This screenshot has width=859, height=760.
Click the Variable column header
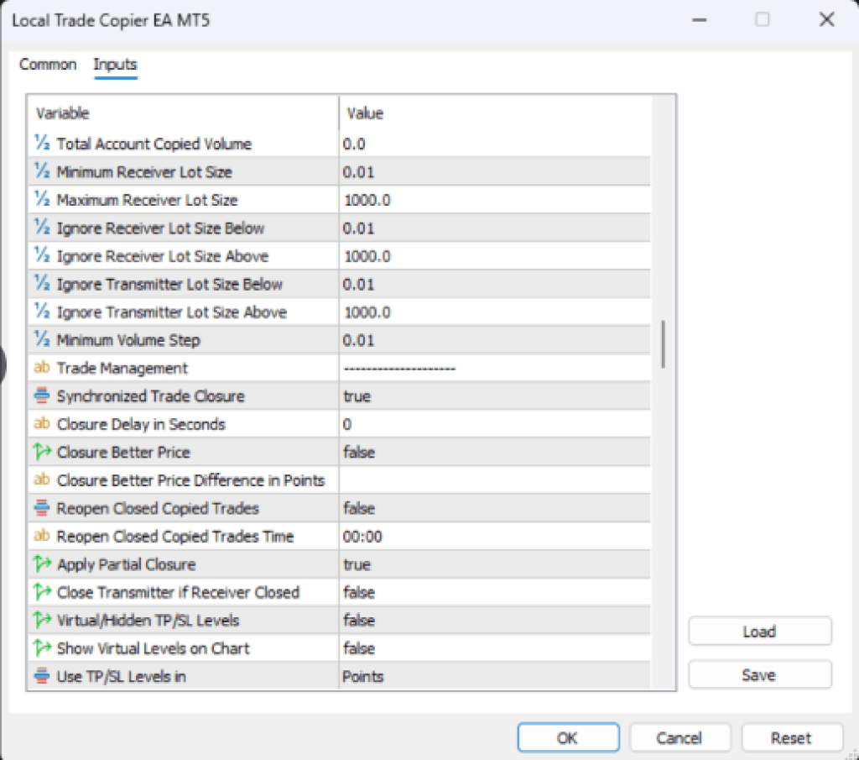click(x=183, y=113)
